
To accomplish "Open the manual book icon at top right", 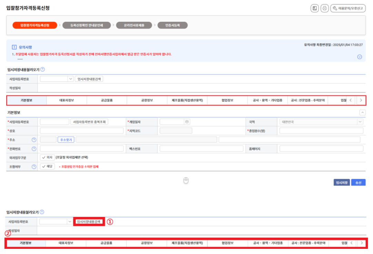I will [x=314, y=8].
